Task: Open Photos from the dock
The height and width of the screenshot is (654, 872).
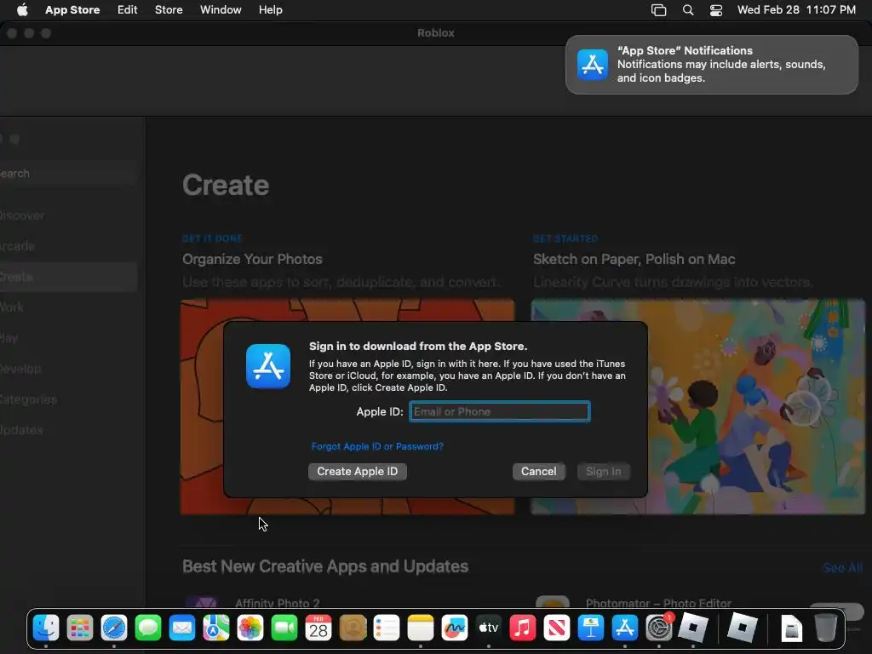Action: [250, 628]
